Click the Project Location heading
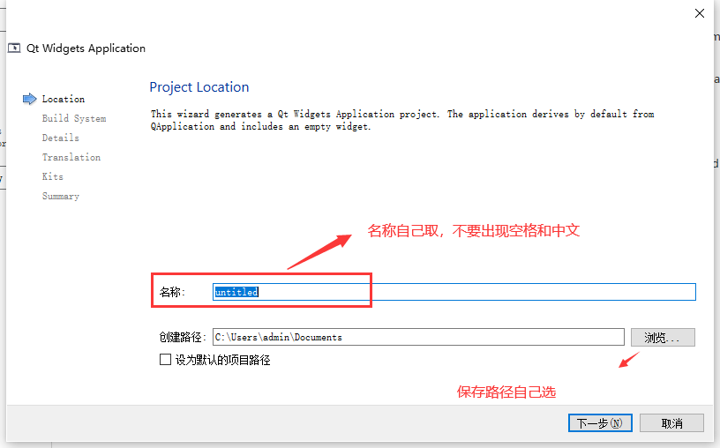This screenshot has width=720, height=448. 199,87
